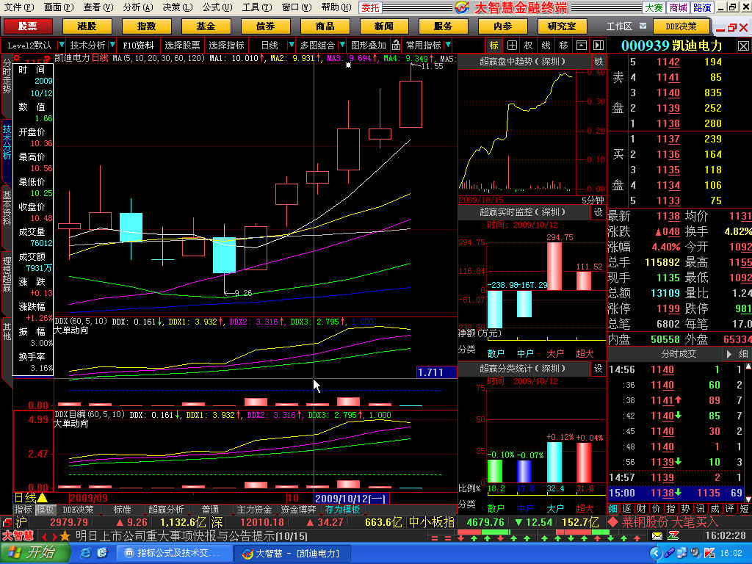Open the 路演 roadshow link

(x=702, y=7)
